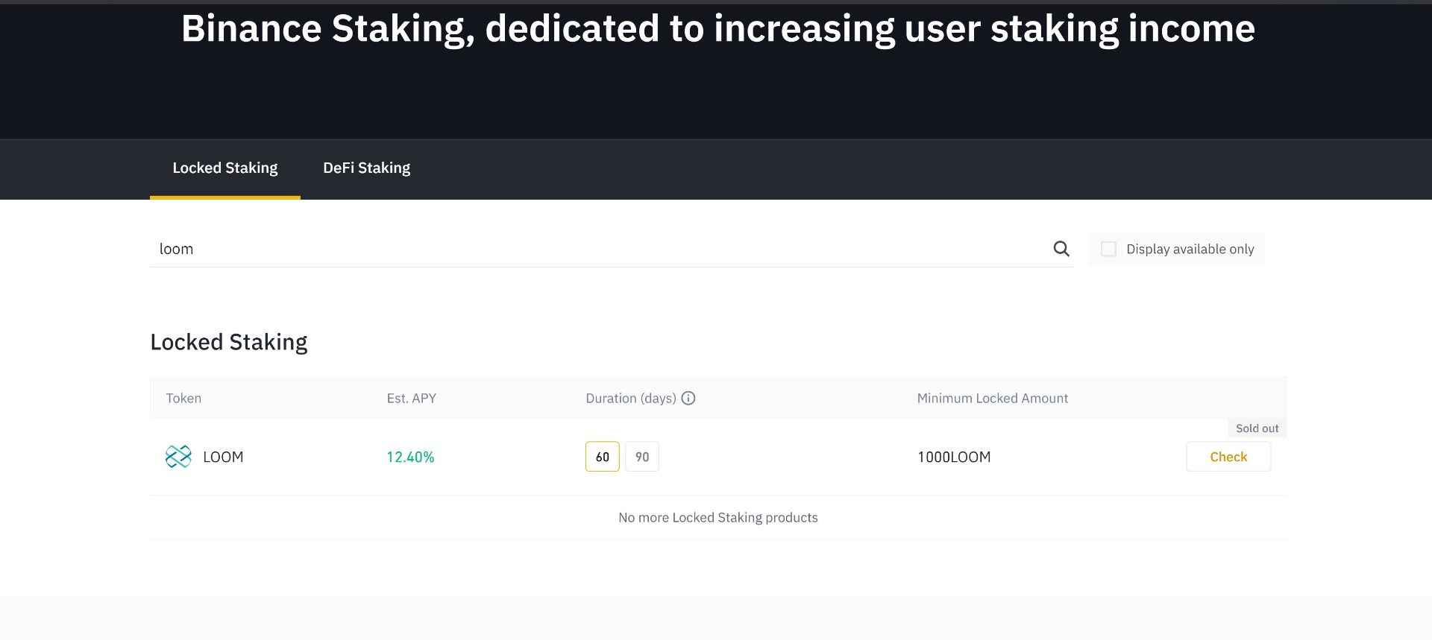Click the Check button for LOOM
Screen dimensions: 1432x640
[x=1228, y=457]
